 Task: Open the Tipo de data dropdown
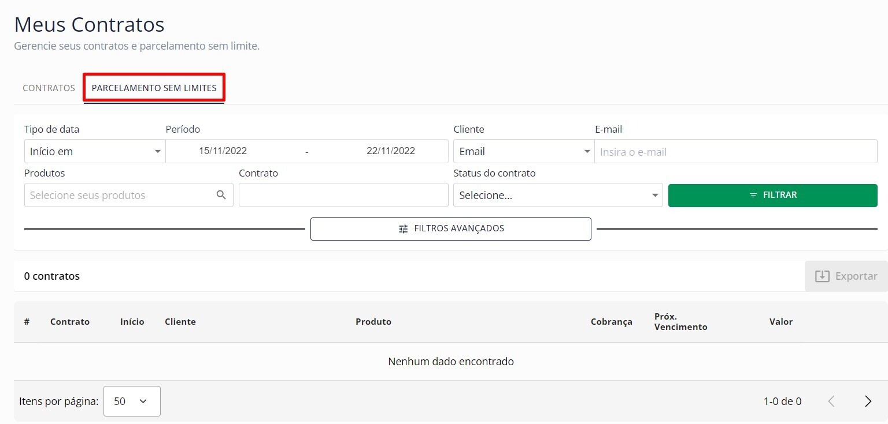tap(94, 151)
